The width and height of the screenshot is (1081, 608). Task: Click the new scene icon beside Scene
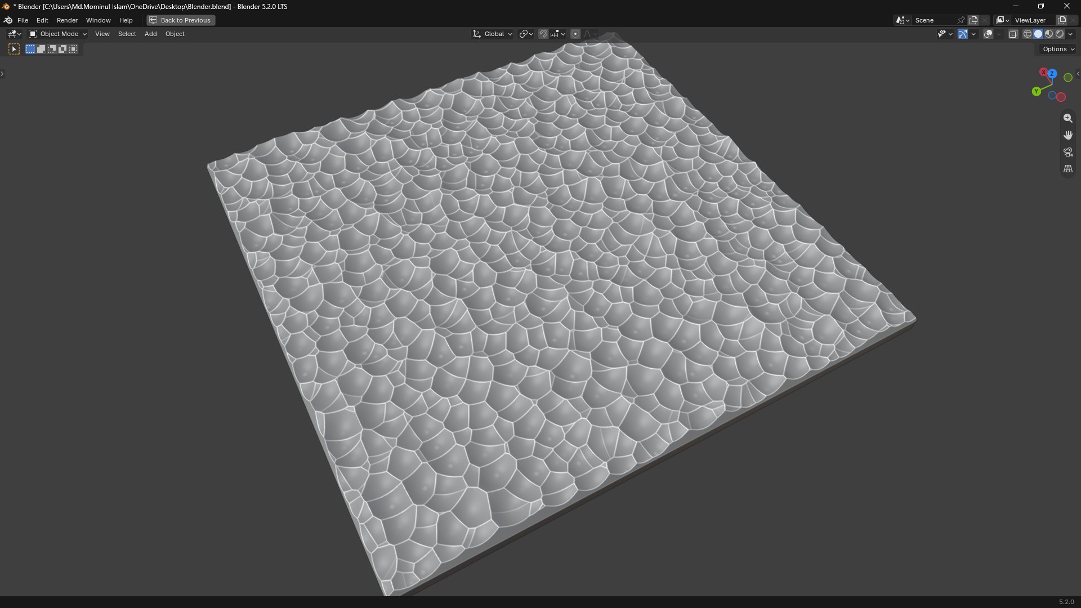(x=973, y=20)
